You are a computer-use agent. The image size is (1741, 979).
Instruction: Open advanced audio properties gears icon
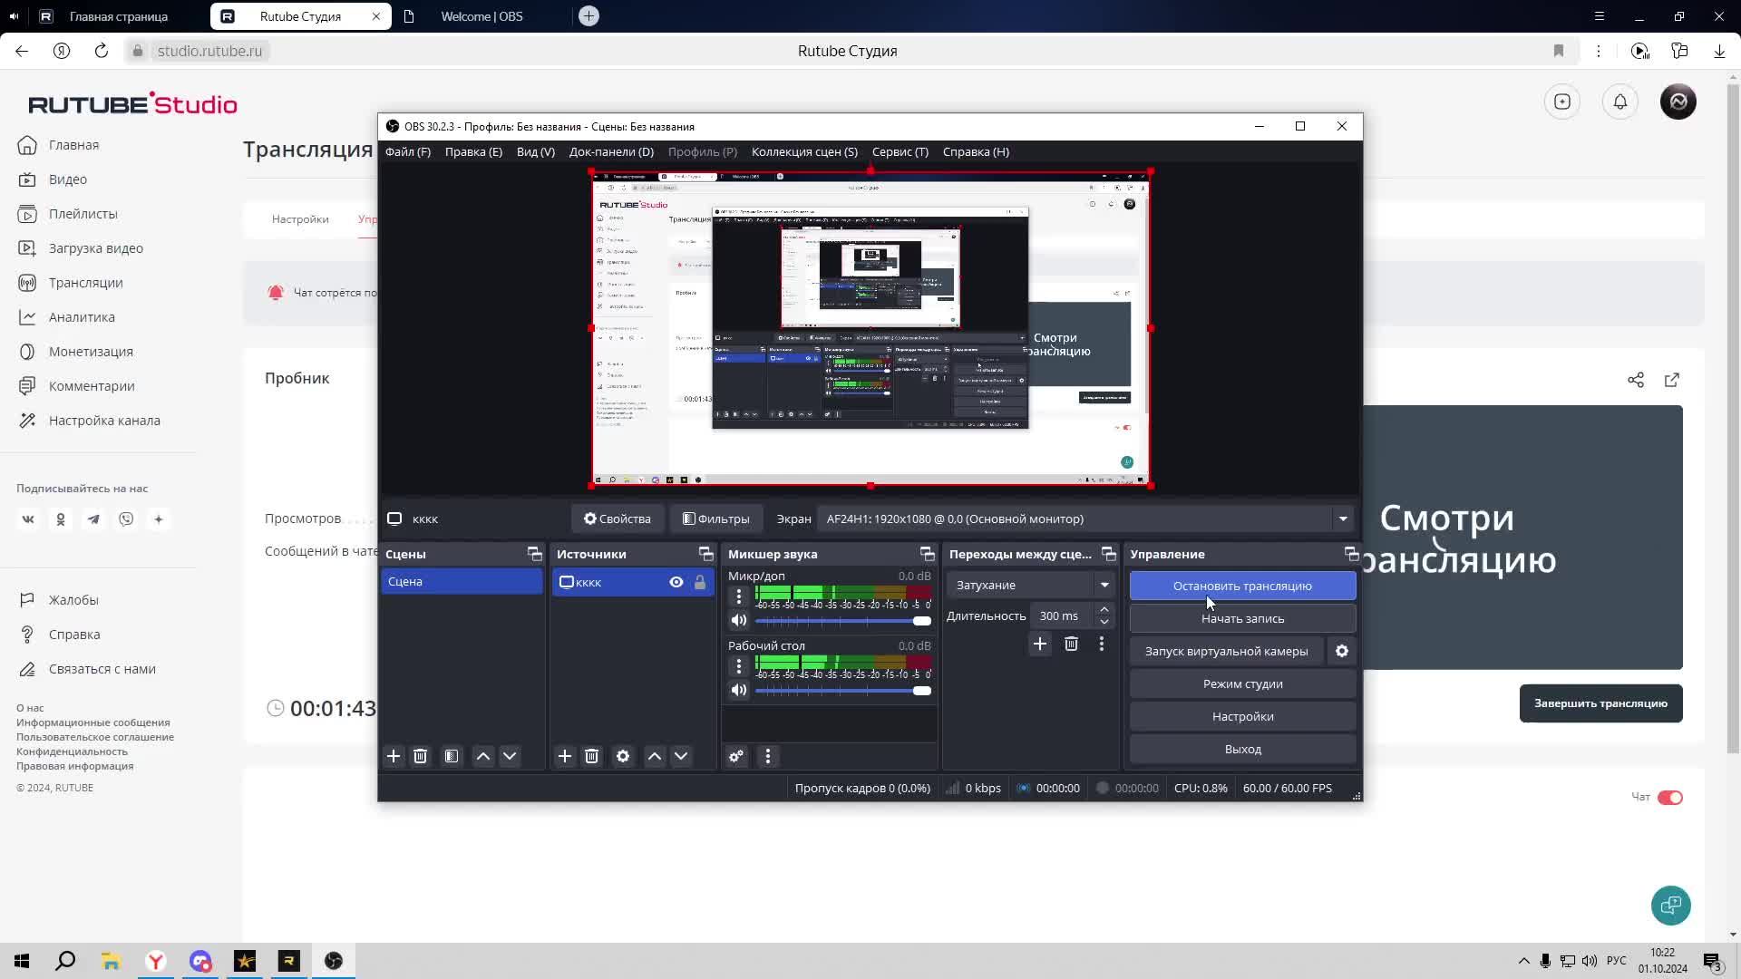(736, 756)
